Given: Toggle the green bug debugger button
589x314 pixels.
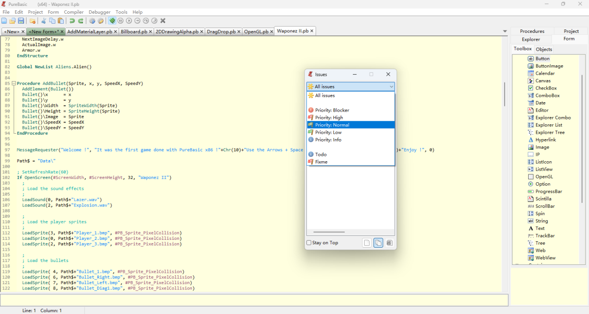Looking at the screenshot, I should [112, 21].
